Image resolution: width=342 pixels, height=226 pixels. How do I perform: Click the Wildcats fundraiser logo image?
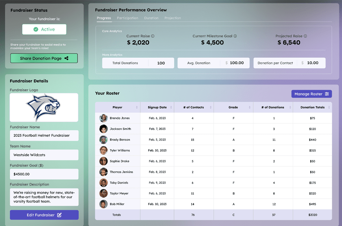[x=44, y=107]
